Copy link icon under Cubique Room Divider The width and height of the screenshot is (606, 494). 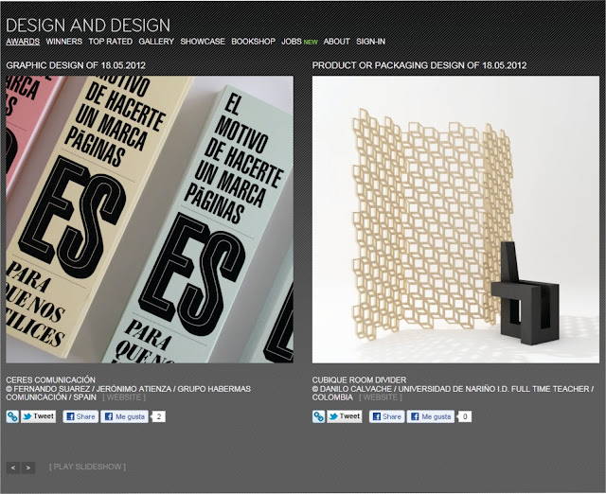(x=318, y=416)
